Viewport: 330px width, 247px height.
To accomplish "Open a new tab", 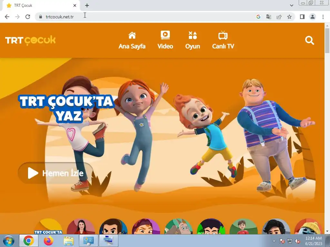I will click(x=87, y=5).
